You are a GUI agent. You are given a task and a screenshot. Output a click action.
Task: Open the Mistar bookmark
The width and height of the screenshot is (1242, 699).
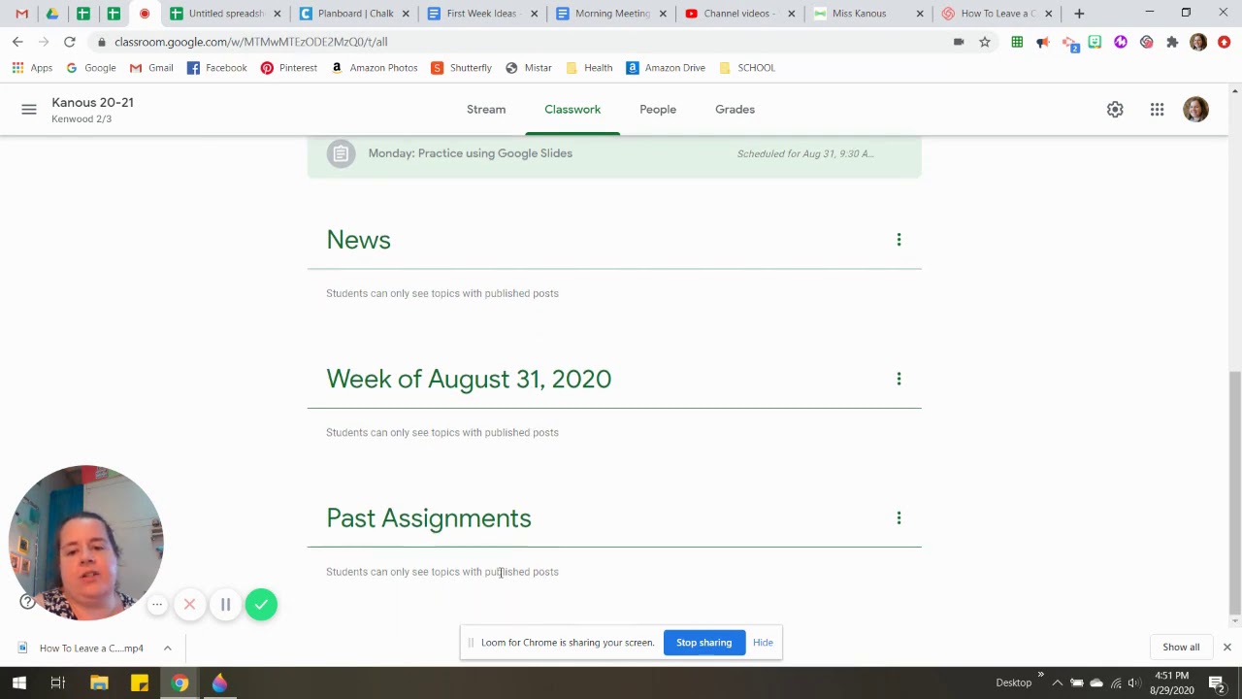(528, 68)
